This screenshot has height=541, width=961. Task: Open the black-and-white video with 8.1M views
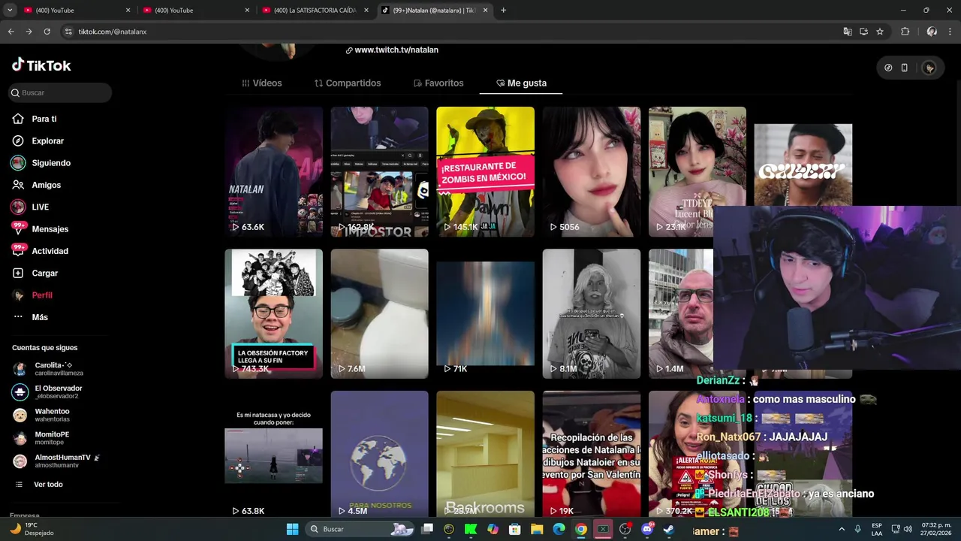(x=592, y=313)
